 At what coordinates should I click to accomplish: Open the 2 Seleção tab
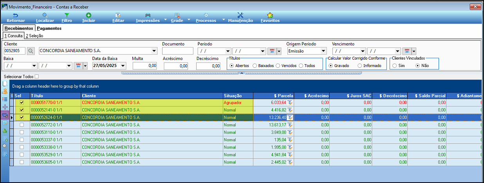click(x=34, y=36)
